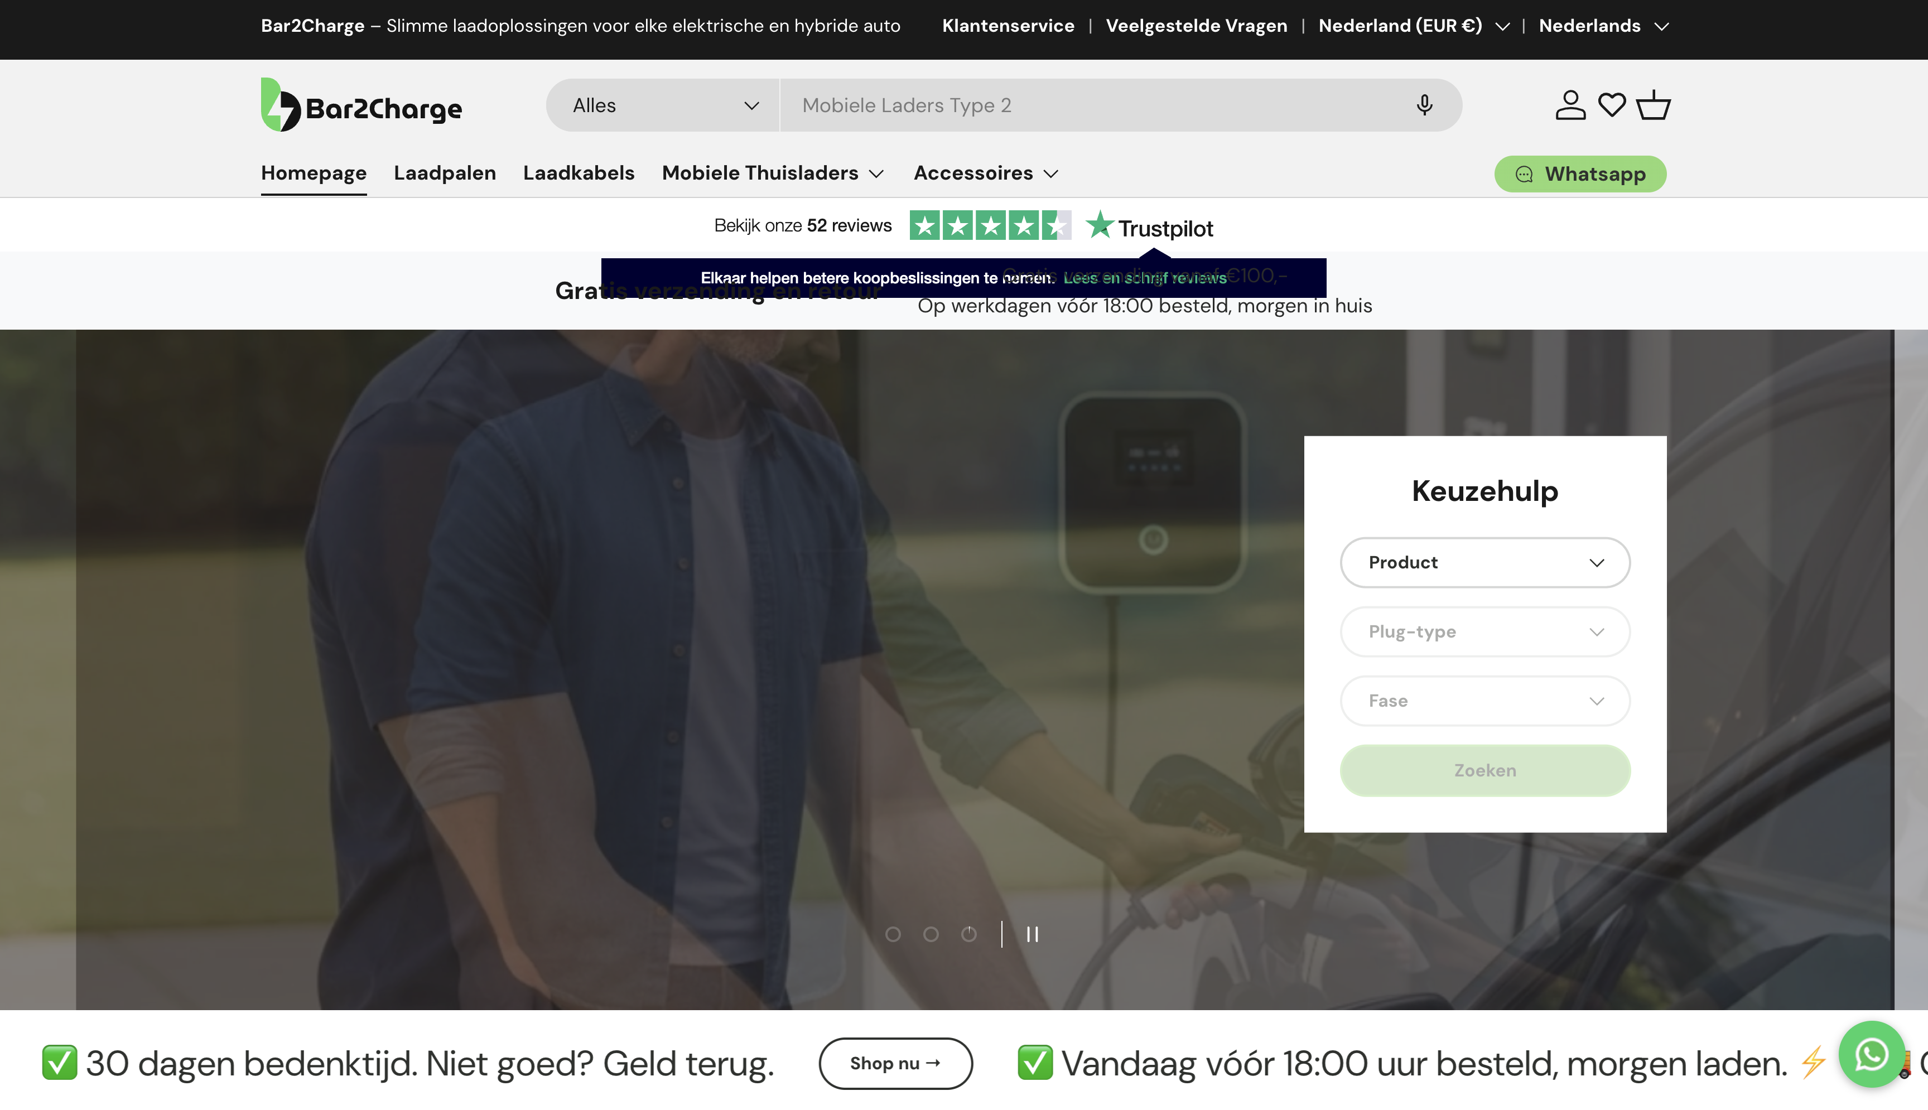1928x1110 pixels.
Task: Open the shopping cart icon
Action: 1652,104
